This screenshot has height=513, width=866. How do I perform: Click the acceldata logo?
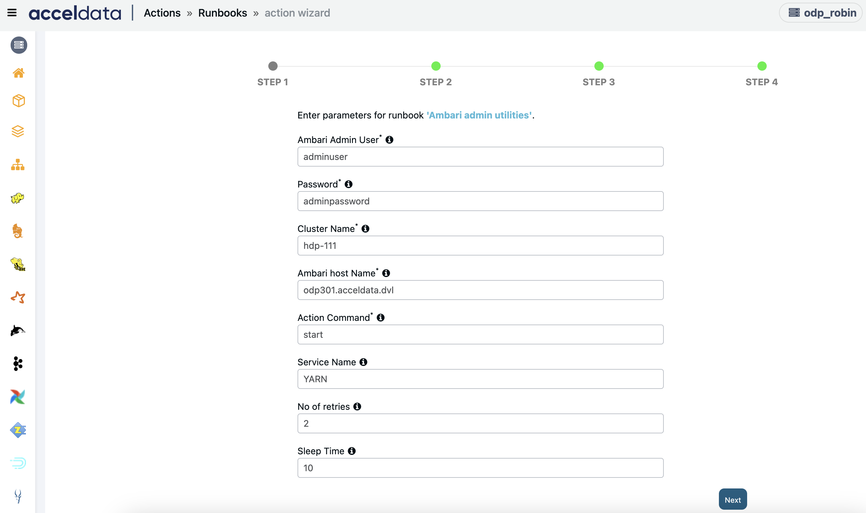pyautogui.click(x=75, y=13)
